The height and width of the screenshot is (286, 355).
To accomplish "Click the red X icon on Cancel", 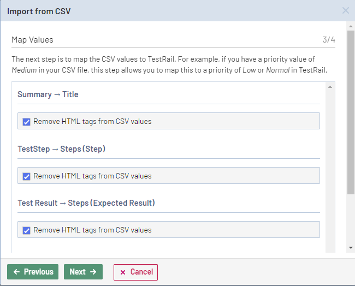I will coord(122,272).
